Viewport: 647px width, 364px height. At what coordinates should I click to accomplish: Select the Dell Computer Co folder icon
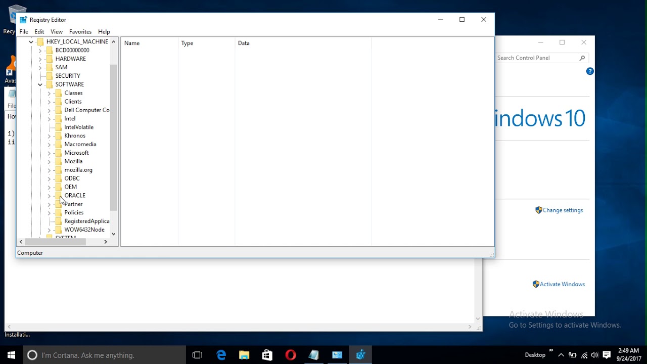click(x=59, y=110)
